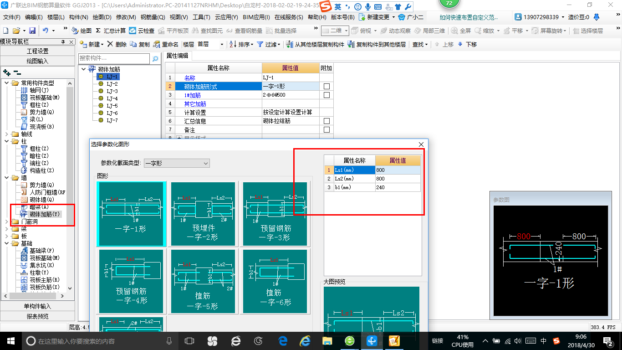Screen dimensions: 622x350
Task: Click the 搜索构件 search field
Action: tap(114, 58)
